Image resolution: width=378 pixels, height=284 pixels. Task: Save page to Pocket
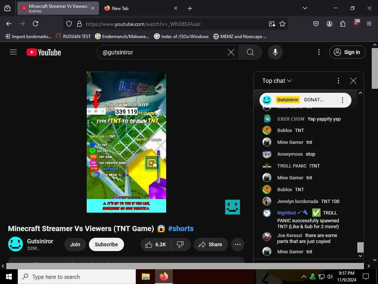pyautogui.click(x=316, y=24)
